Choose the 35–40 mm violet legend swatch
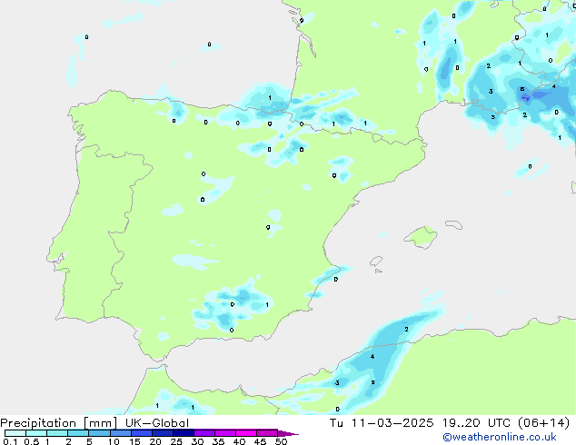The height and width of the screenshot is (445, 576). [x=224, y=433]
